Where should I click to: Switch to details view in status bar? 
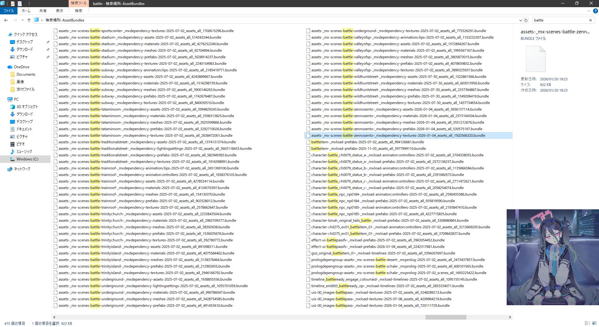tap(587, 323)
